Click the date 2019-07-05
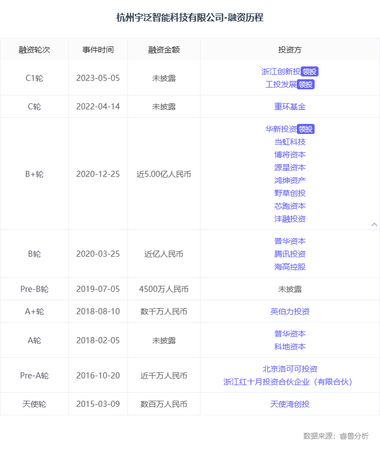 (x=98, y=289)
